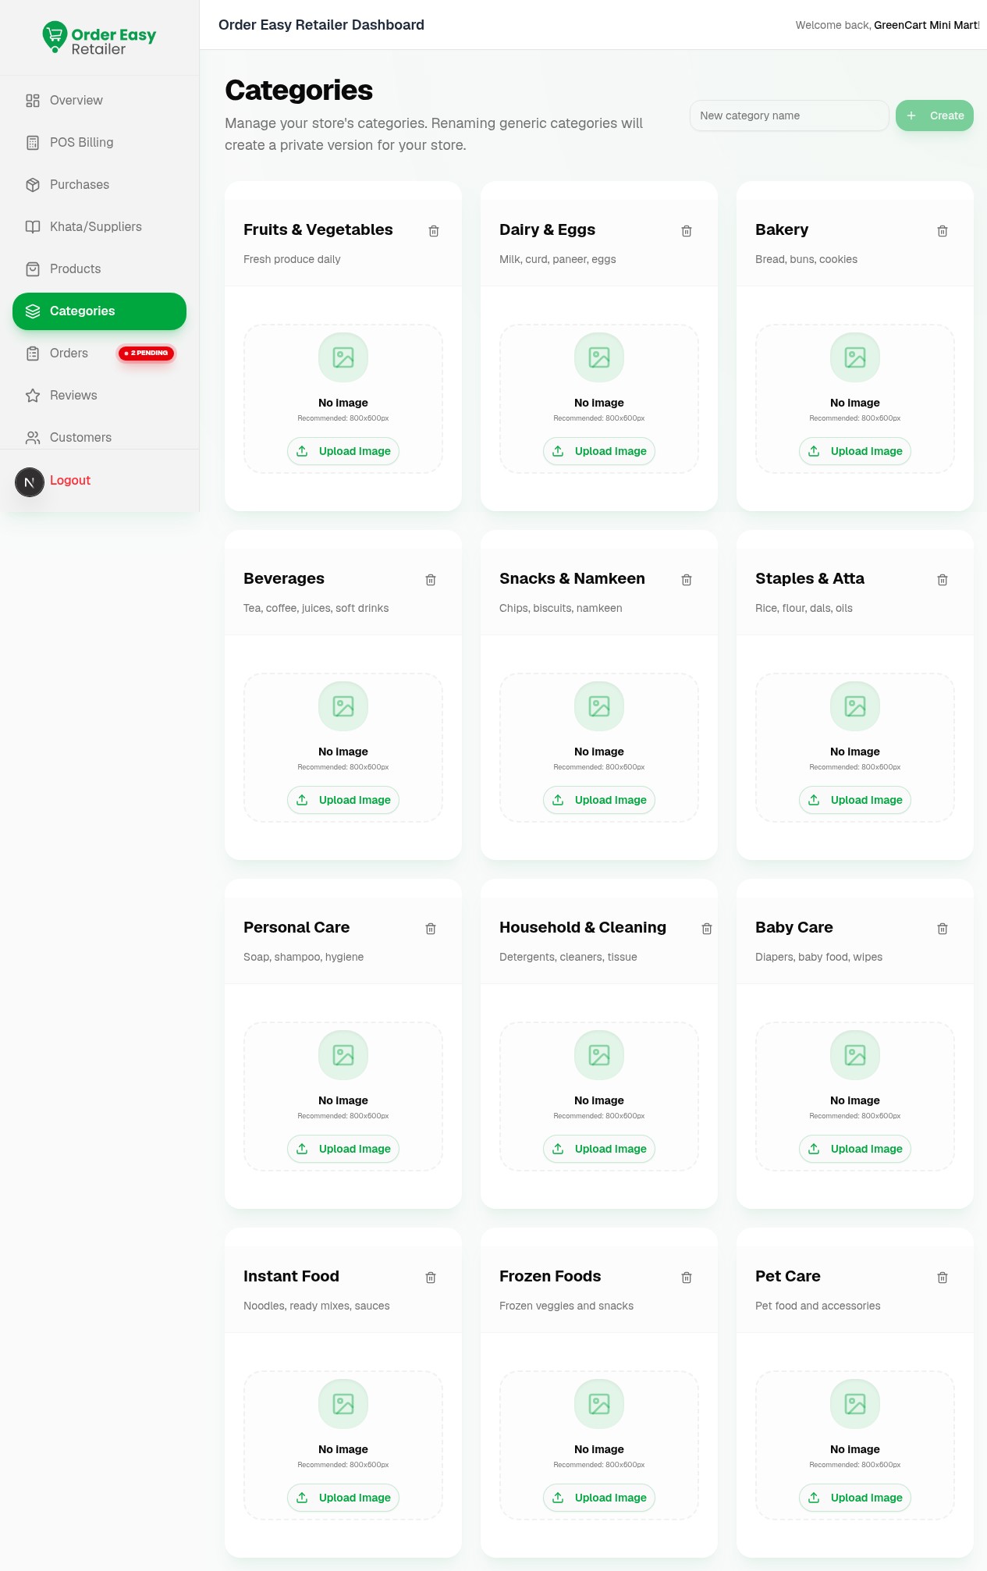Upload image for Staples & Atta
Screen dimensions: 987x1571
[855, 800]
